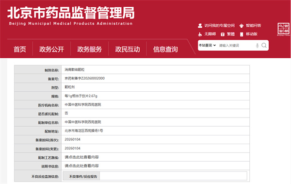291x184 pixels.
Task: Select the specification 每1g相当于饮片2.67g
Action: [x=81, y=96]
